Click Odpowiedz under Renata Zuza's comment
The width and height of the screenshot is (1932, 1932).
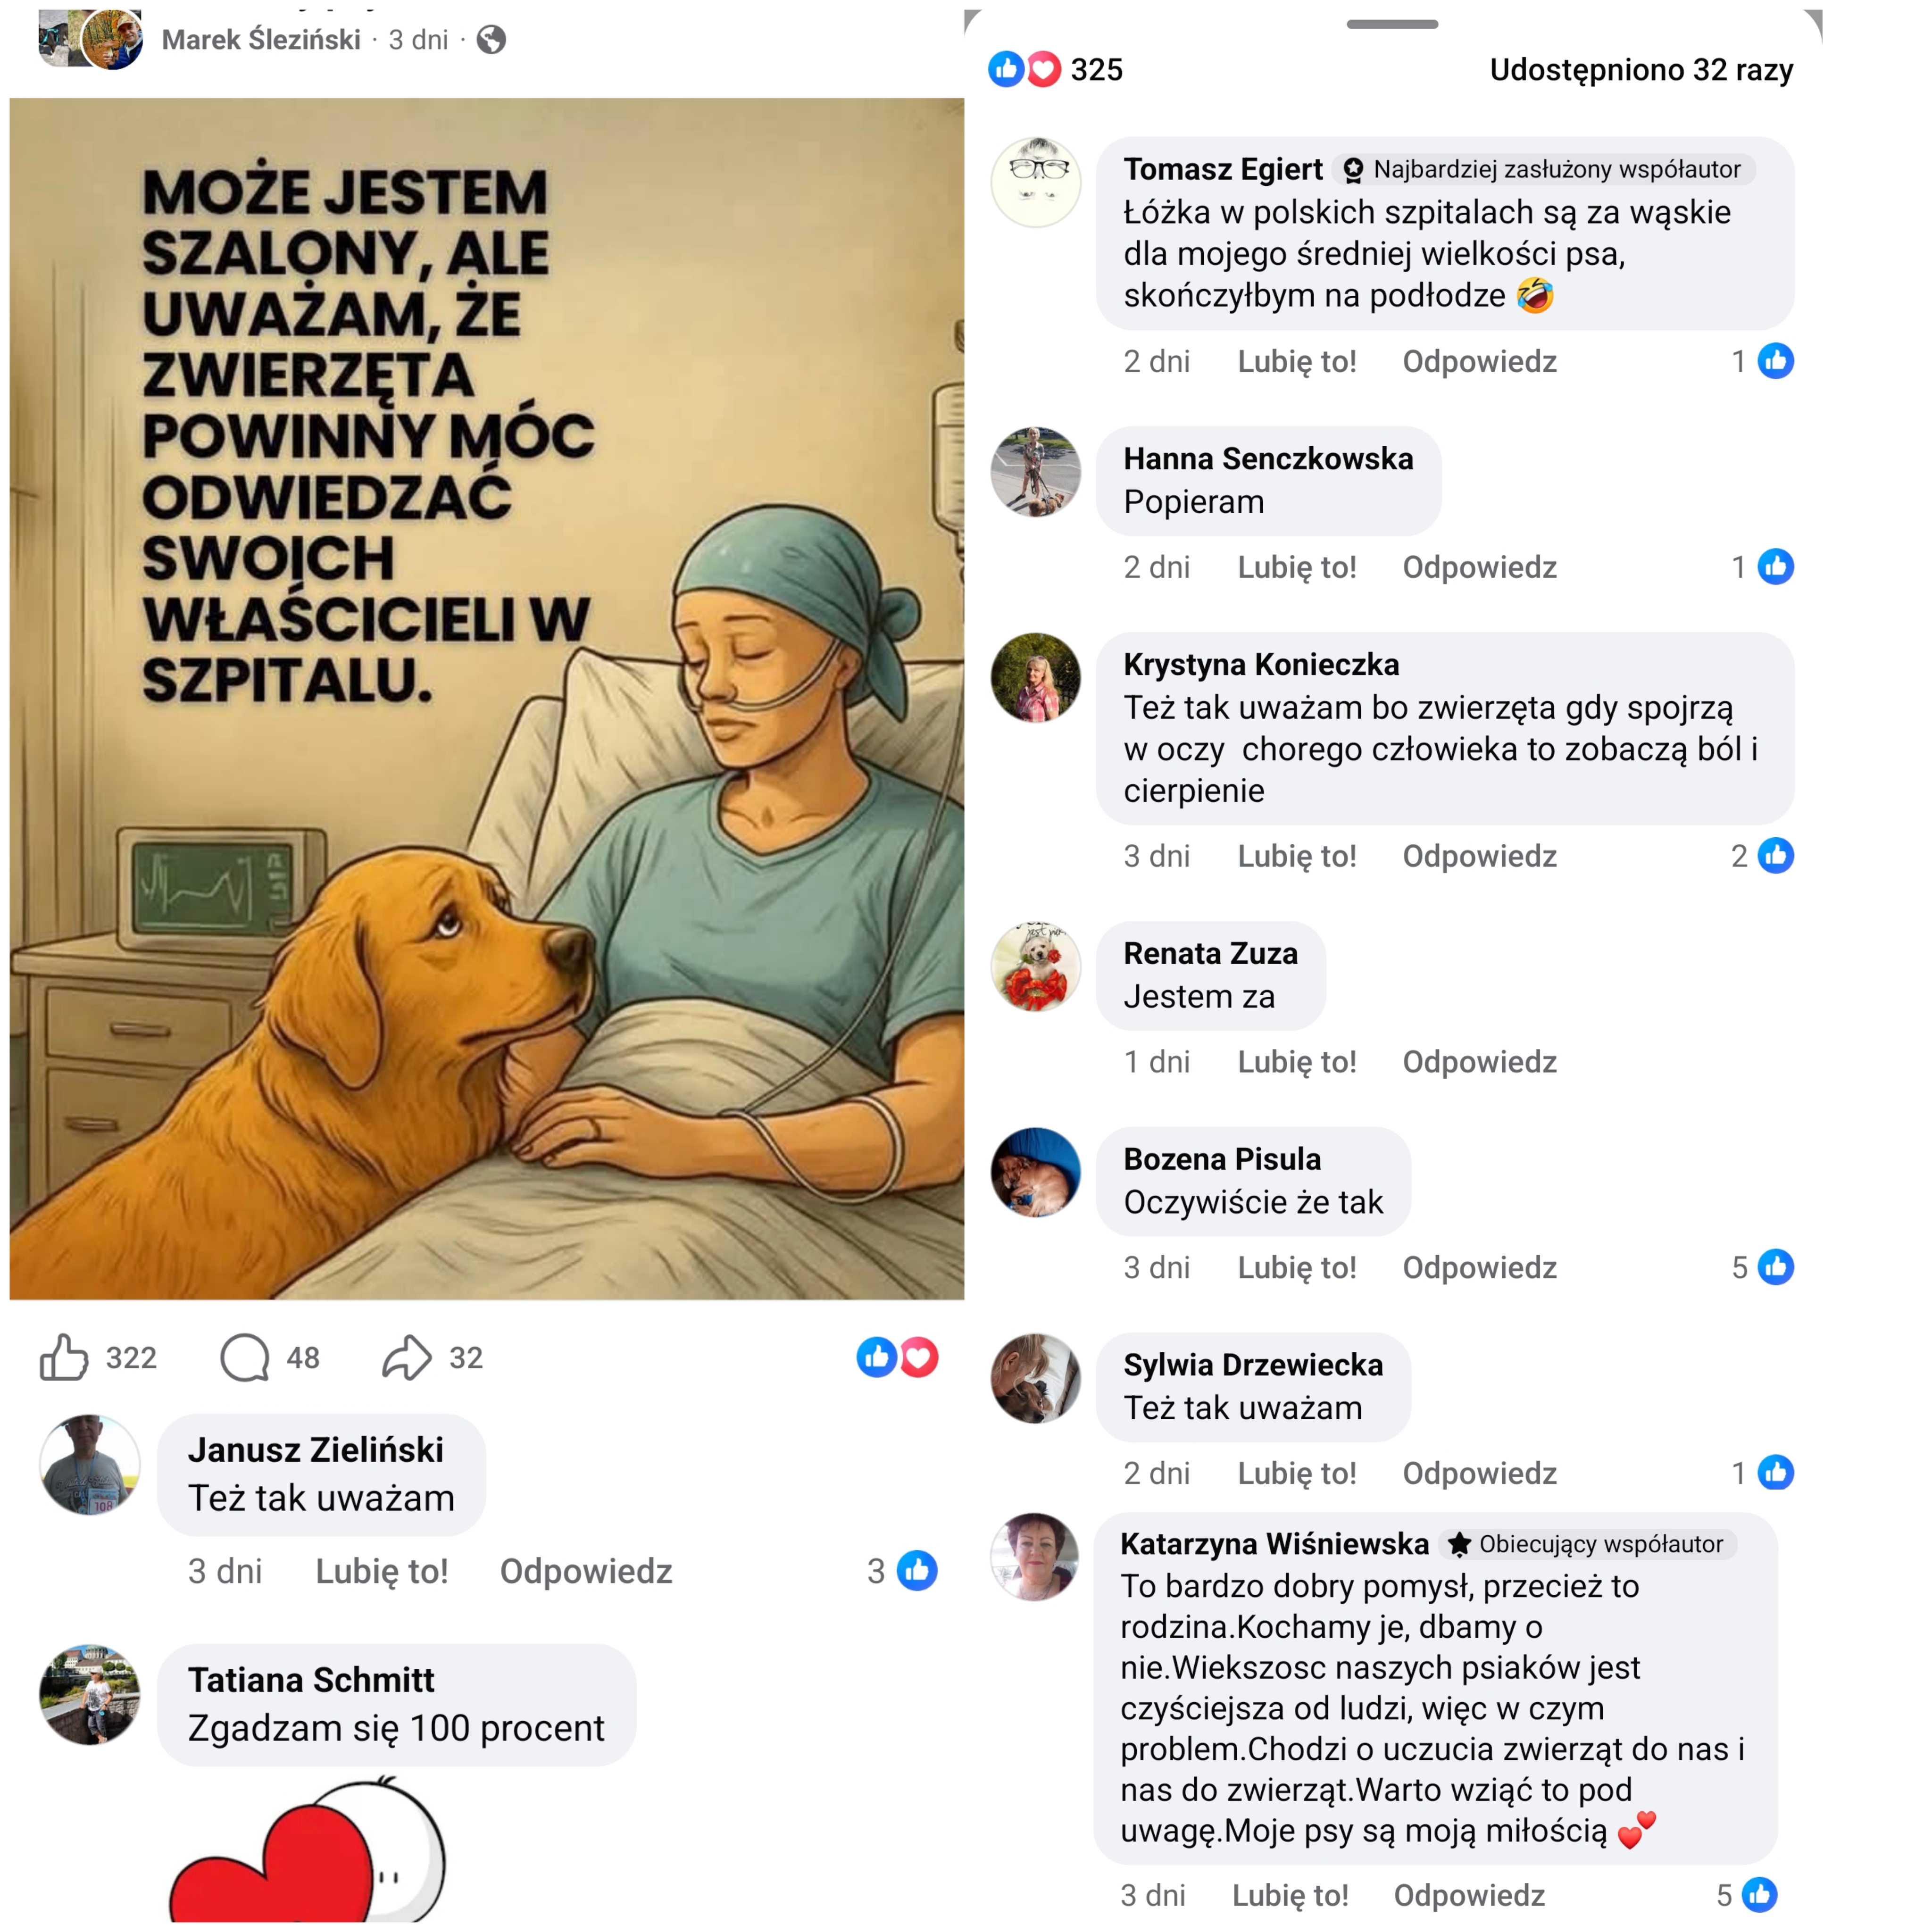[x=1479, y=1062]
